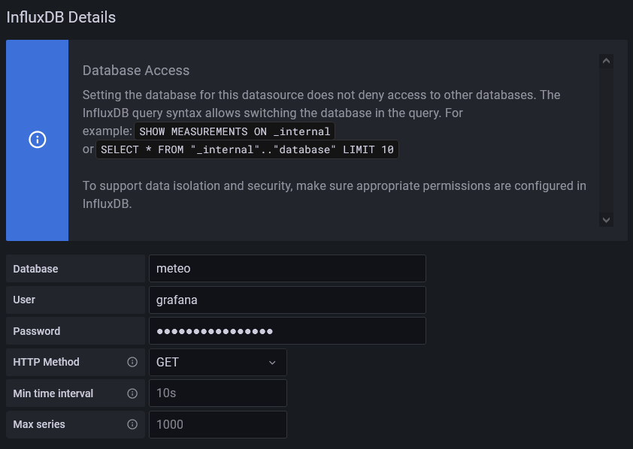Select a different HTTP method than GET
Viewport: 633px width, 449px height.
coord(218,362)
